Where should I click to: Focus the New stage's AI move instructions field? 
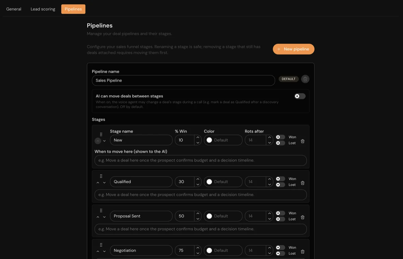tap(200, 160)
